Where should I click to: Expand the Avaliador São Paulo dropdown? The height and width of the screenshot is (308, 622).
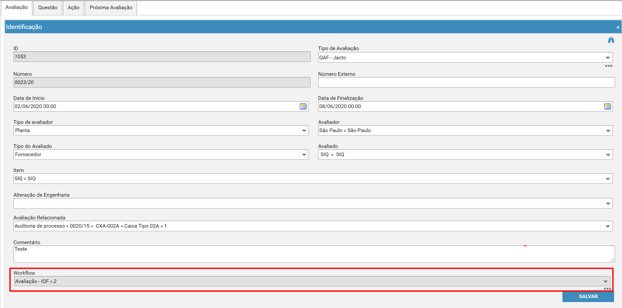(608, 131)
